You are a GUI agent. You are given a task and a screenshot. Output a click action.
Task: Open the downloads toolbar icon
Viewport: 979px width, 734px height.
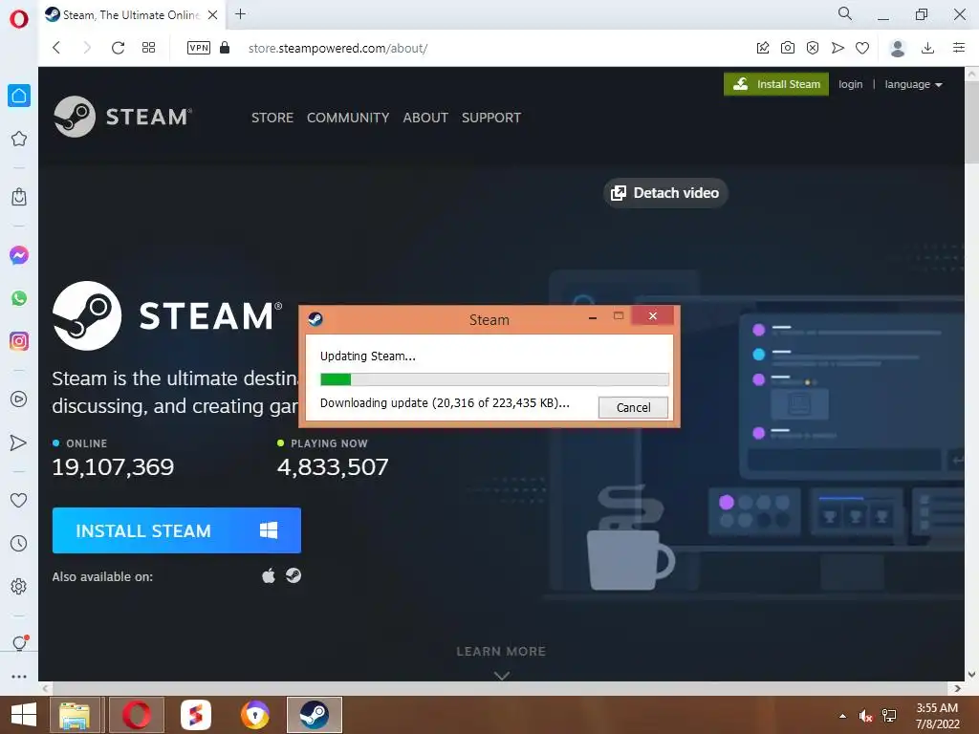[x=927, y=48]
